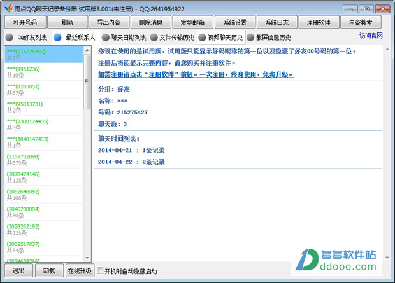Viewport: 395px width, 283px height.
Task: Select contact ***(8283851)
Action: coord(44,90)
